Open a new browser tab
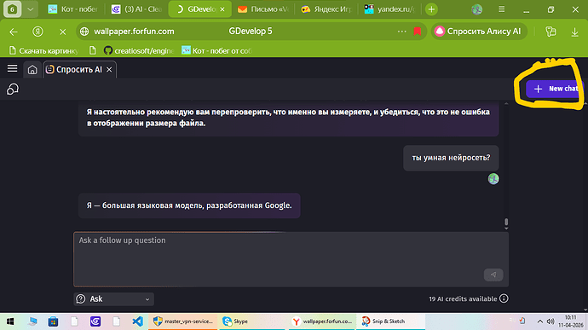The image size is (588, 330). (x=431, y=9)
